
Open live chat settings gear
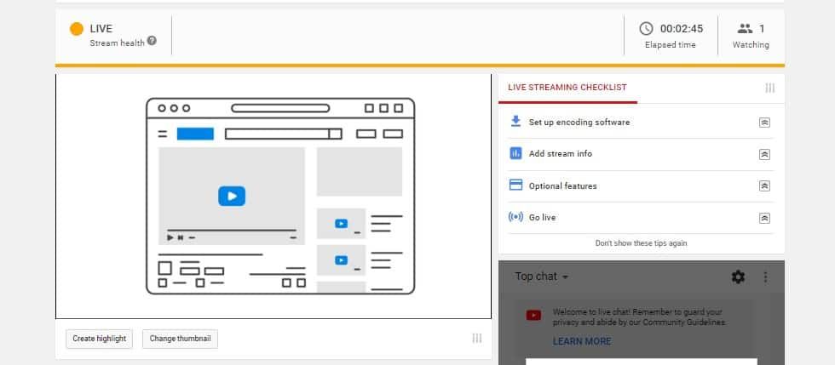click(738, 277)
